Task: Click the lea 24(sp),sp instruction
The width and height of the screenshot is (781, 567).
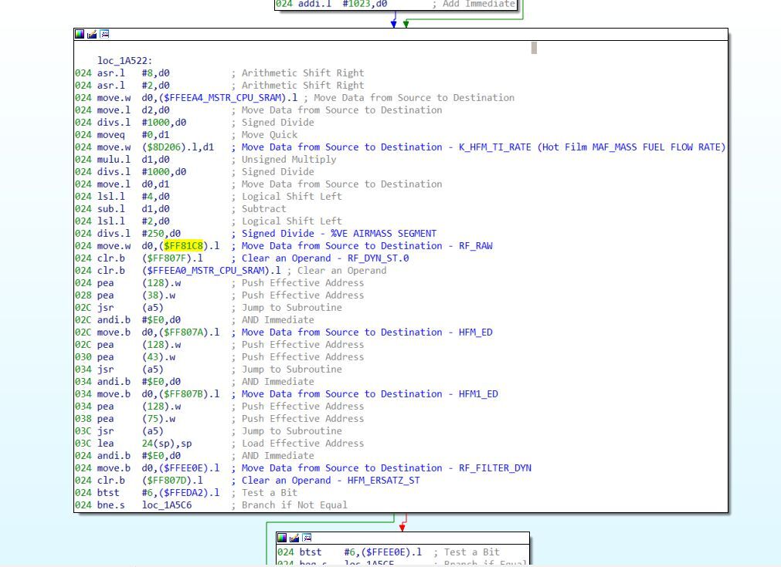Action: tap(144, 444)
